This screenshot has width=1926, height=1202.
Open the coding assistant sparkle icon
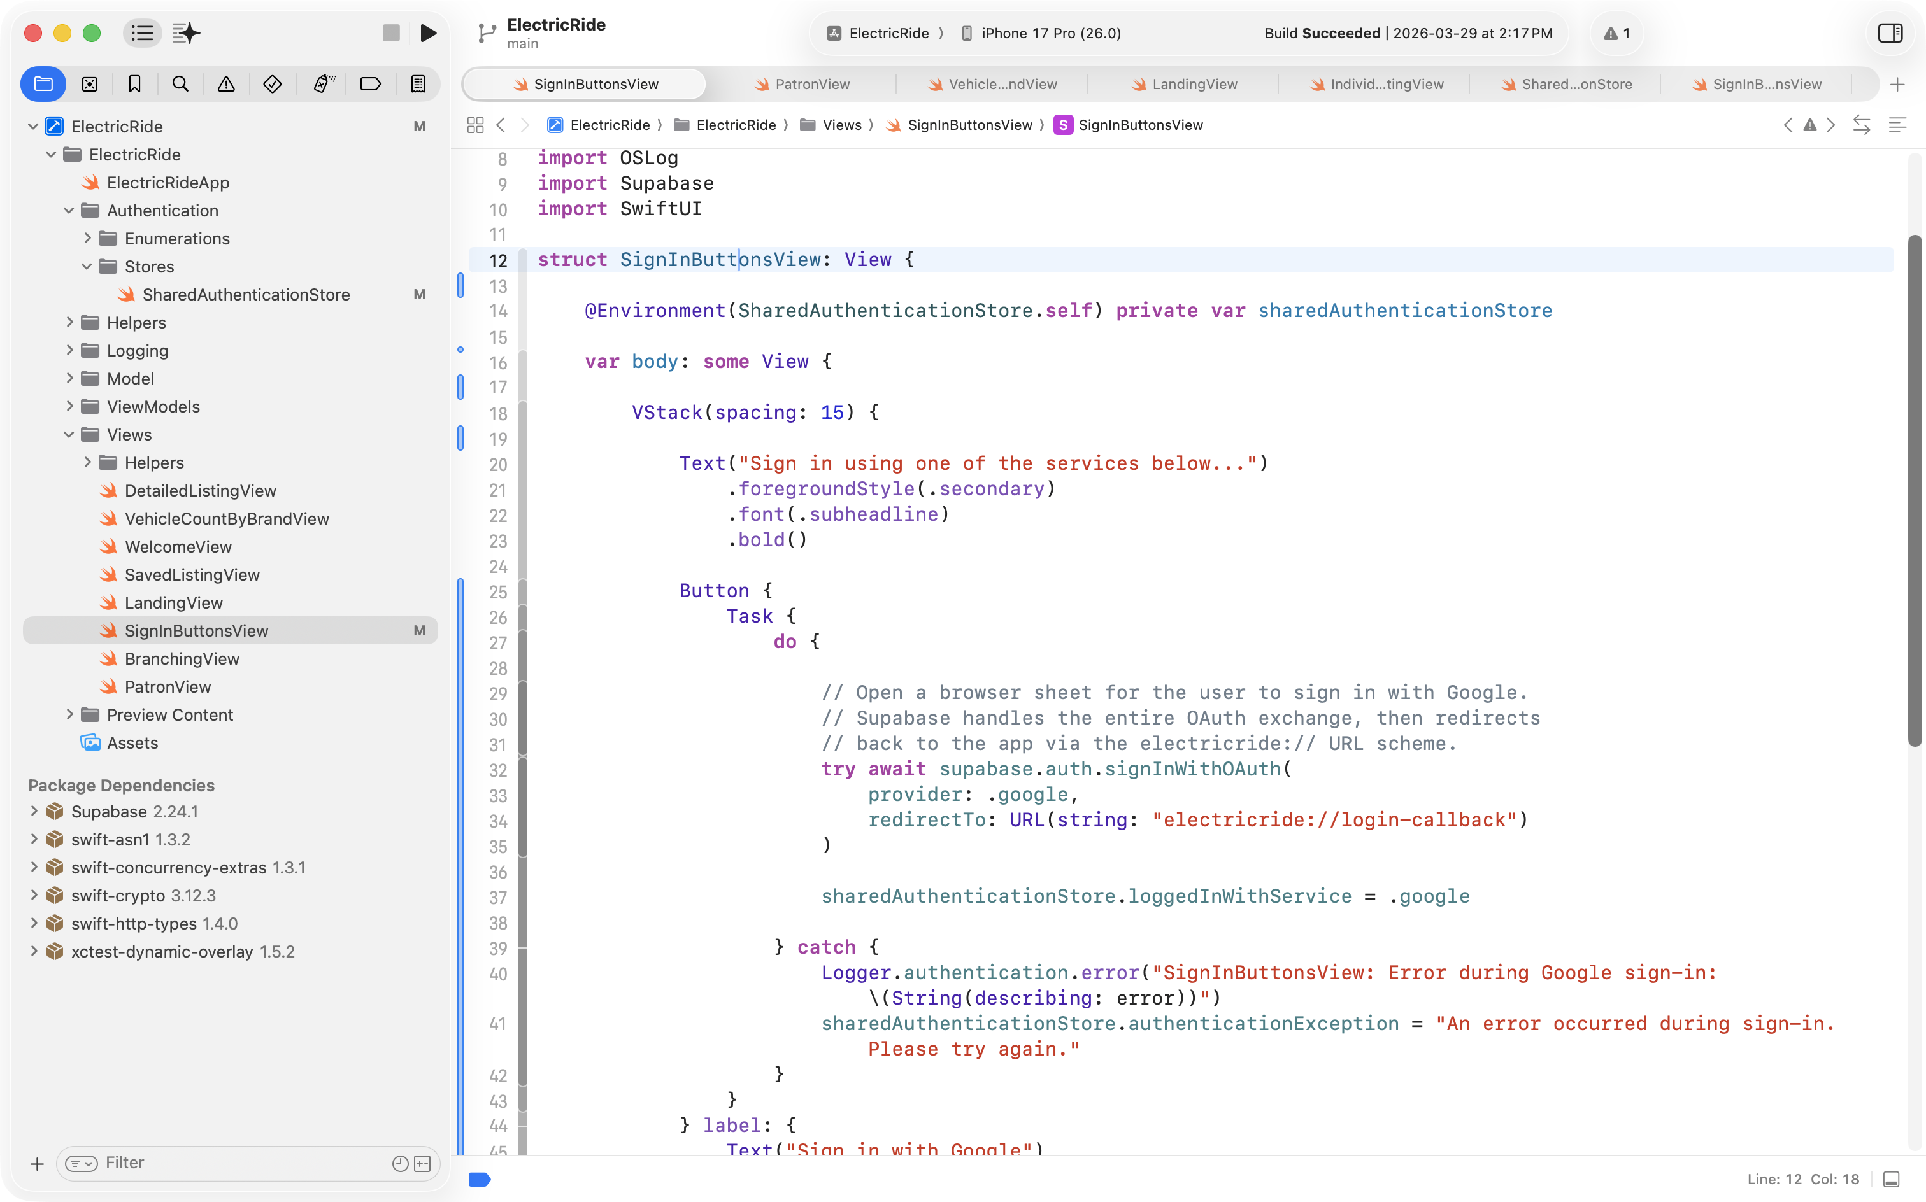186,32
